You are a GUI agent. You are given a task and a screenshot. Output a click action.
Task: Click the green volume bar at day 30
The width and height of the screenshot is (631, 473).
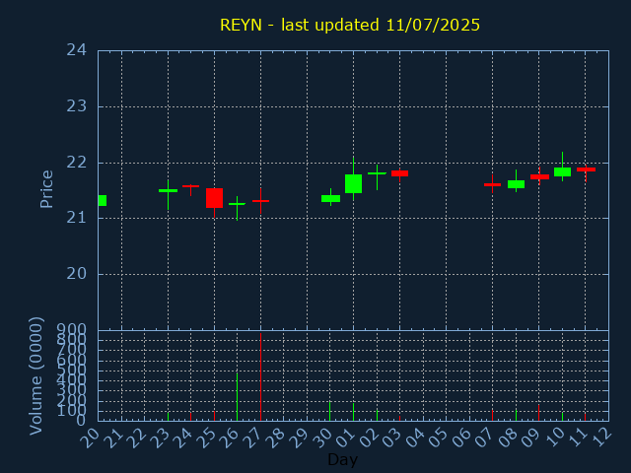tap(329, 411)
